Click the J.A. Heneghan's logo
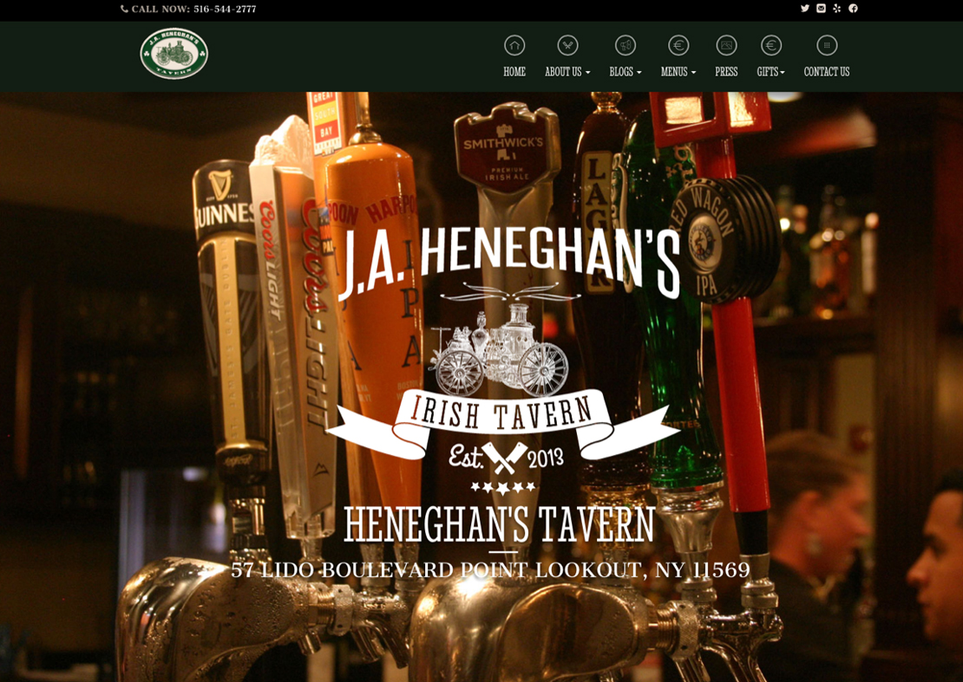This screenshot has width=963, height=682. 173,52
